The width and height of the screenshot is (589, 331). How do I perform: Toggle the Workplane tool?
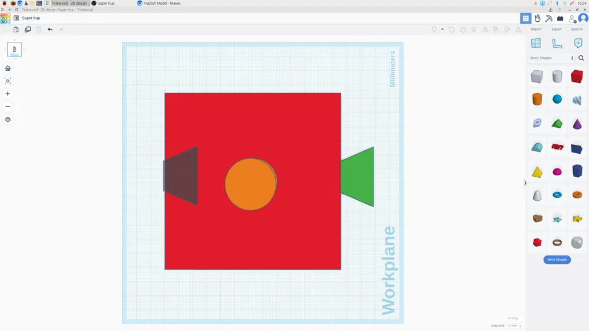[536, 43]
